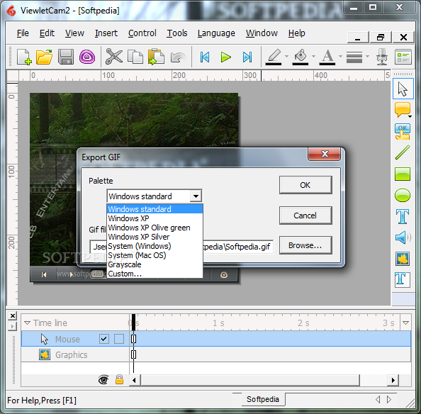
Task: Open the Tools menu
Action: [177, 33]
